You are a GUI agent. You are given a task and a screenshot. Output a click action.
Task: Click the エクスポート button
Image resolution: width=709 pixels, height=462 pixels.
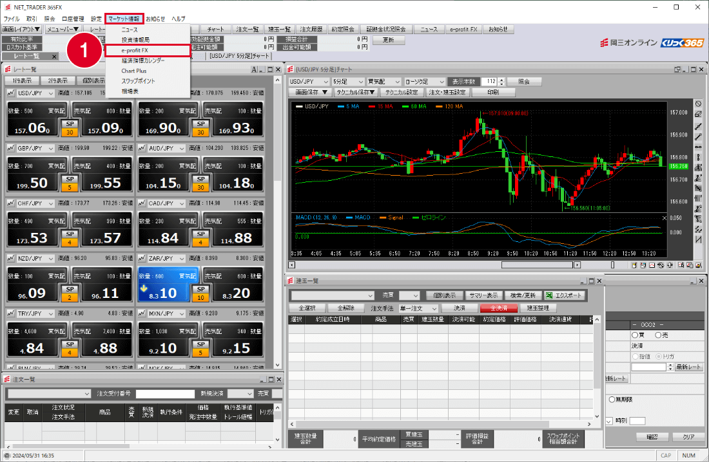(565, 295)
